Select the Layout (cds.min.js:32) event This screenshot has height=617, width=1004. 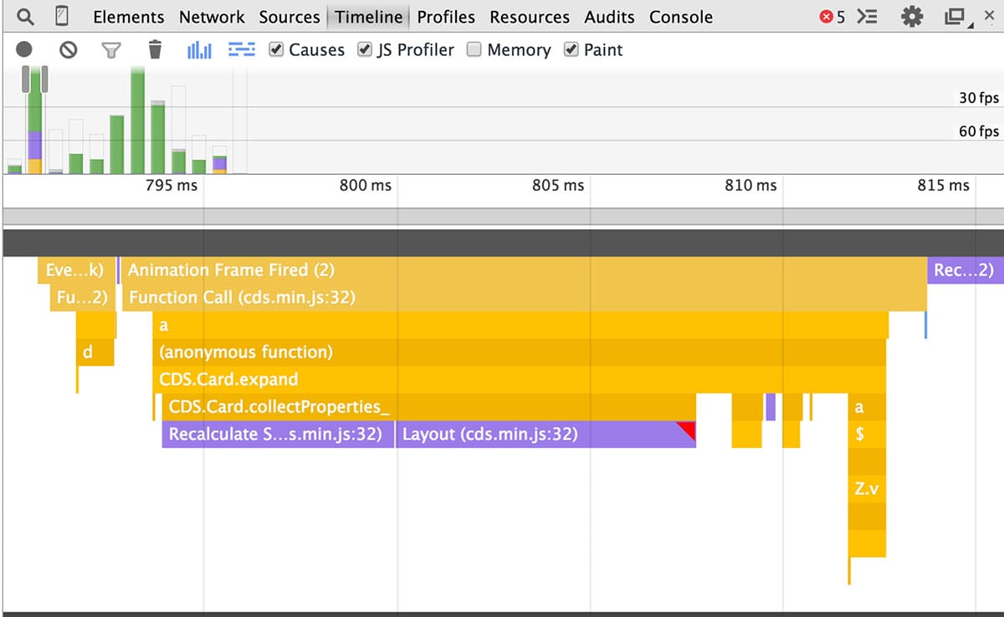click(502, 434)
